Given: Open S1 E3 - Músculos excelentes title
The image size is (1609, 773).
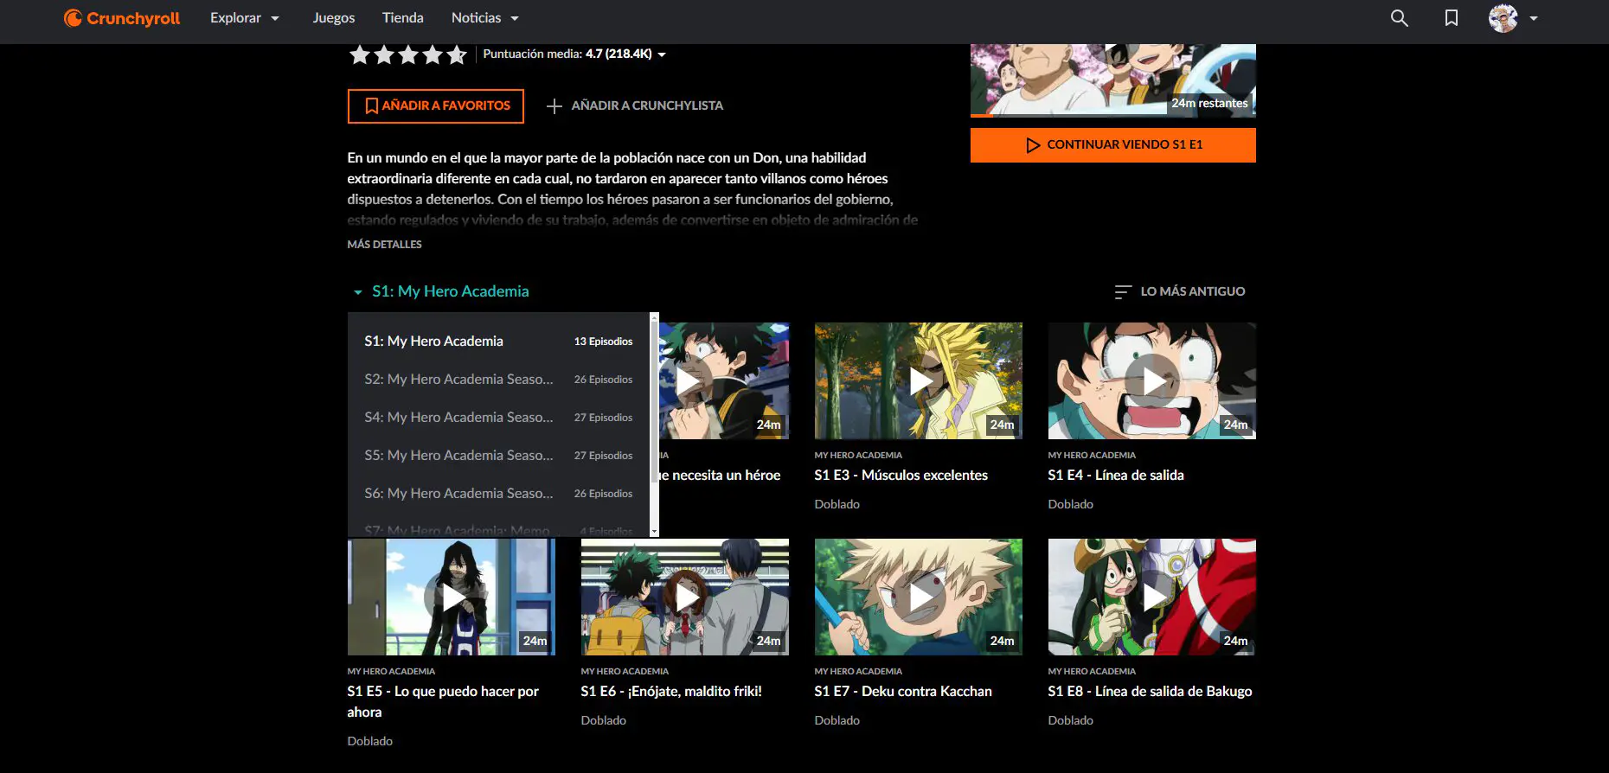Looking at the screenshot, I should tap(901, 476).
